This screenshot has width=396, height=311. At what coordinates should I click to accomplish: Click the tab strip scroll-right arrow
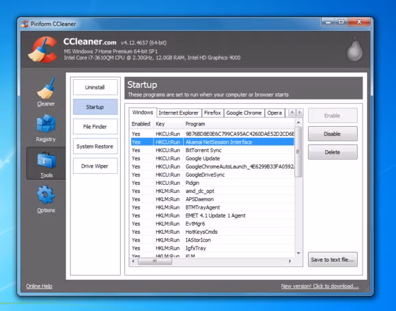coord(300,113)
